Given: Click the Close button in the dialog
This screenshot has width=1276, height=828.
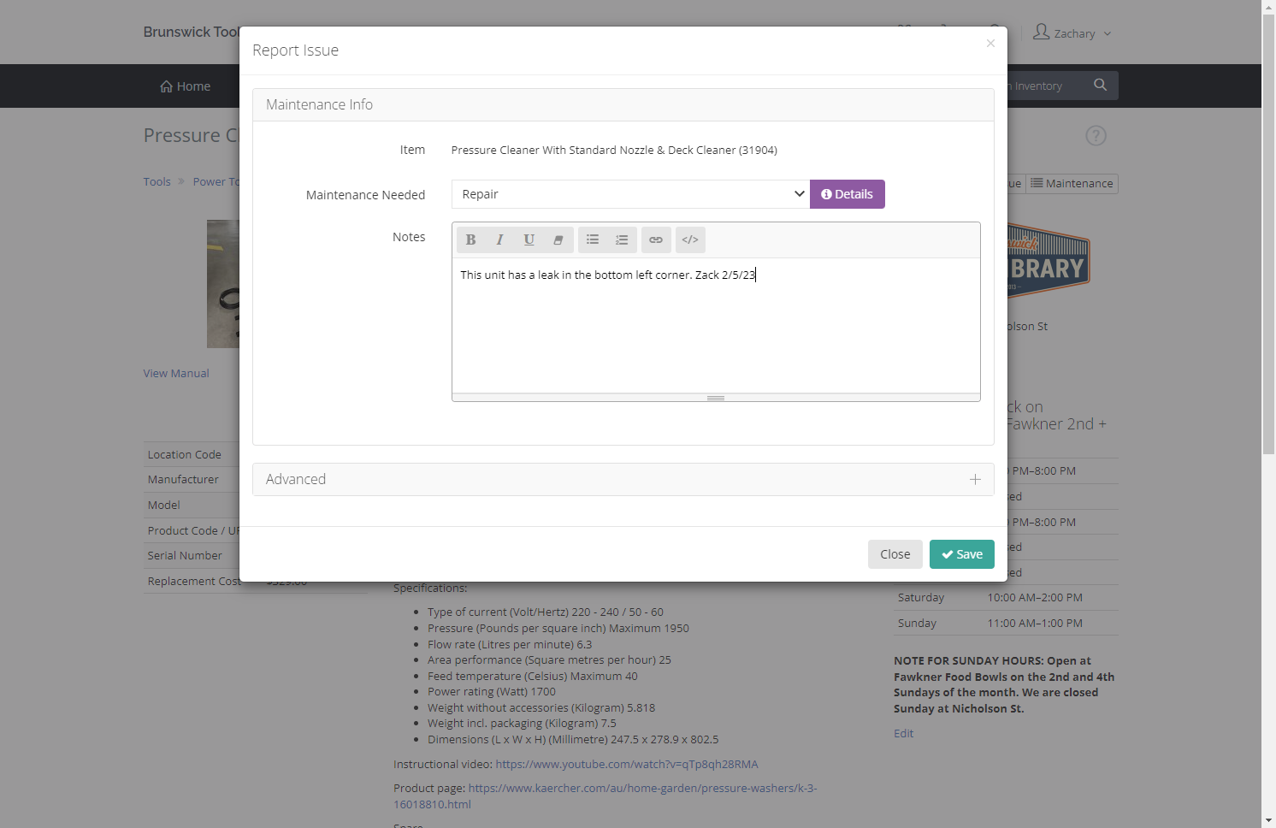Looking at the screenshot, I should tap(895, 554).
